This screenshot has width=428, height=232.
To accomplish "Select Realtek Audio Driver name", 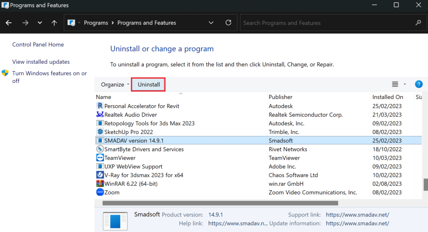I will click(130, 115).
